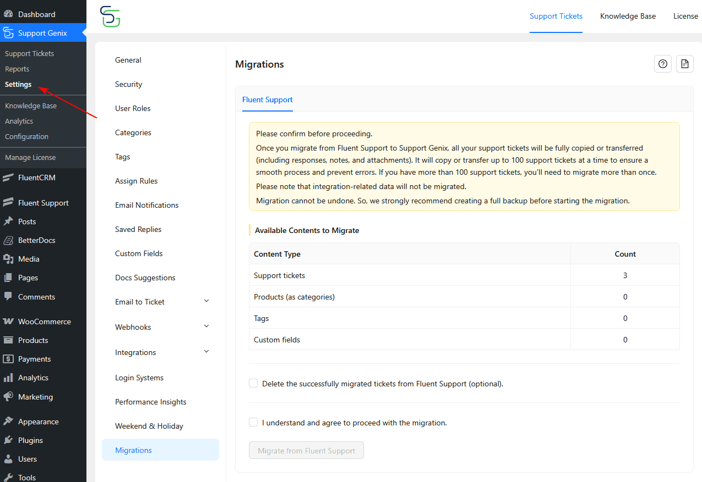Open Custom Fields settings section
This screenshot has width=702, height=482.
point(160,253)
